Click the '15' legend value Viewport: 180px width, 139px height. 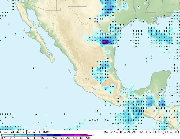pyautogui.click(x=42, y=138)
